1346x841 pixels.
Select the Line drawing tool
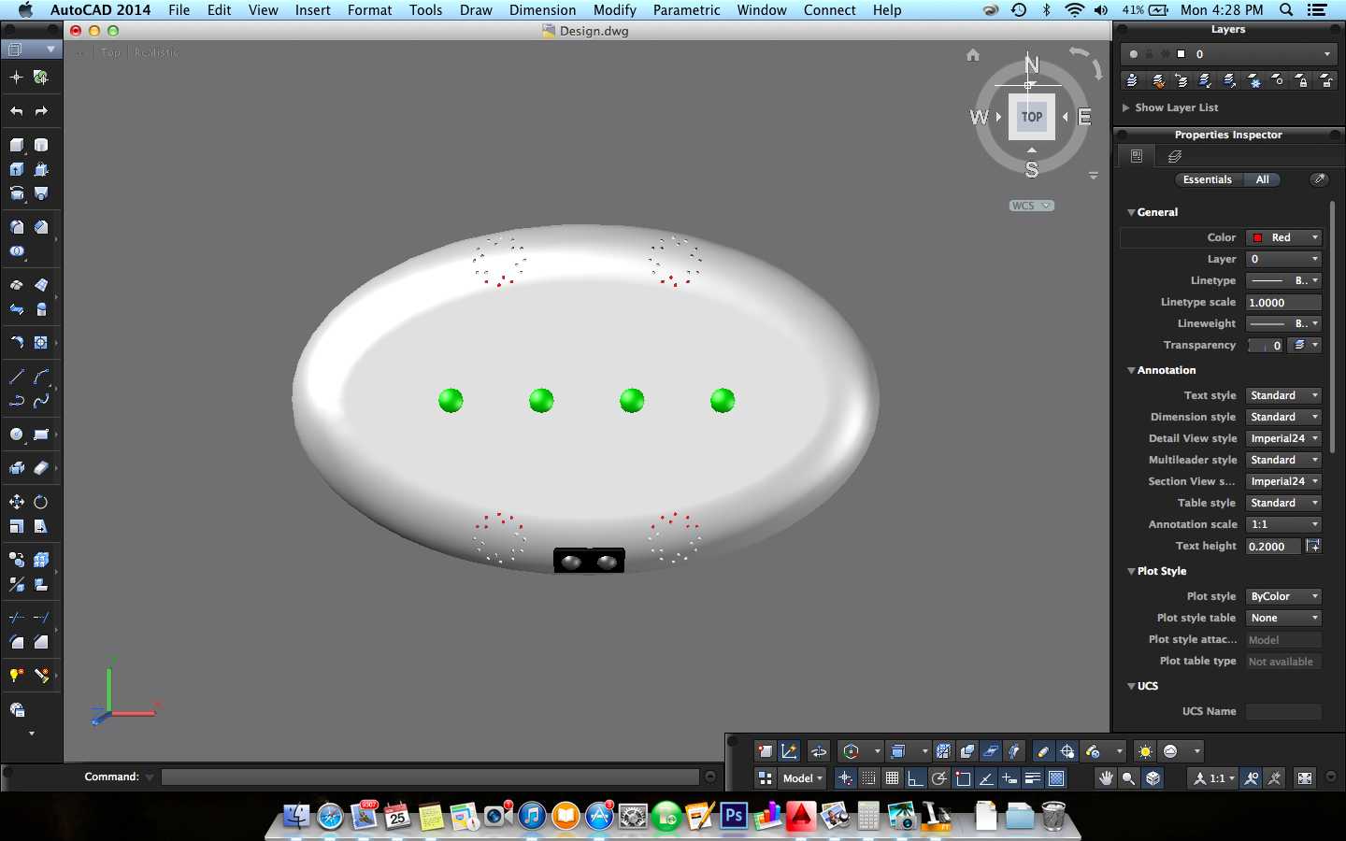[17, 377]
